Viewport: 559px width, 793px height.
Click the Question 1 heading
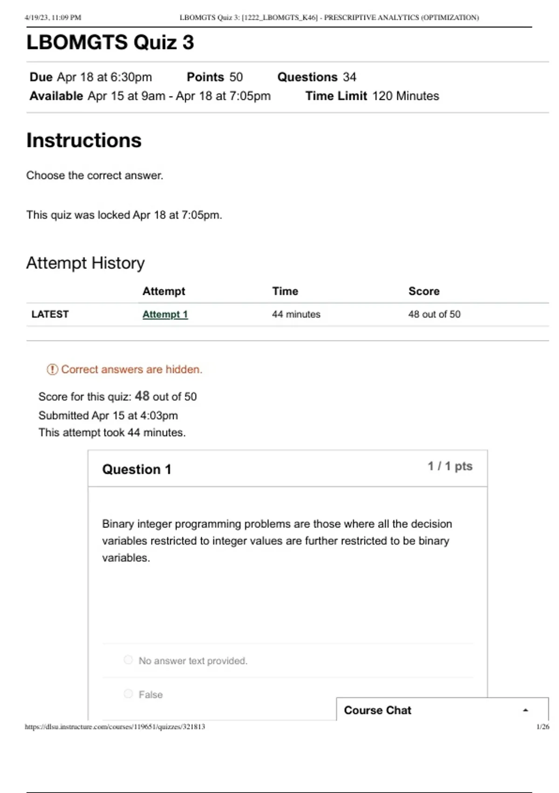136,469
